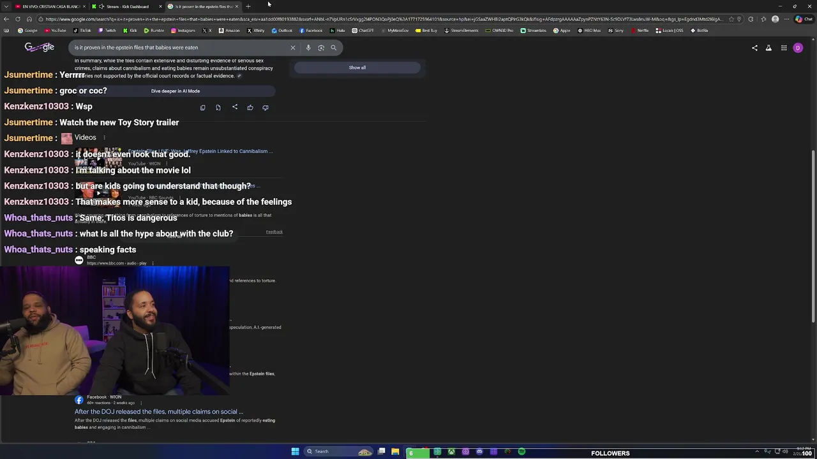The image size is (817, 459).
Task: Open the Google account avatar menu
Action: tap(798, 48)
